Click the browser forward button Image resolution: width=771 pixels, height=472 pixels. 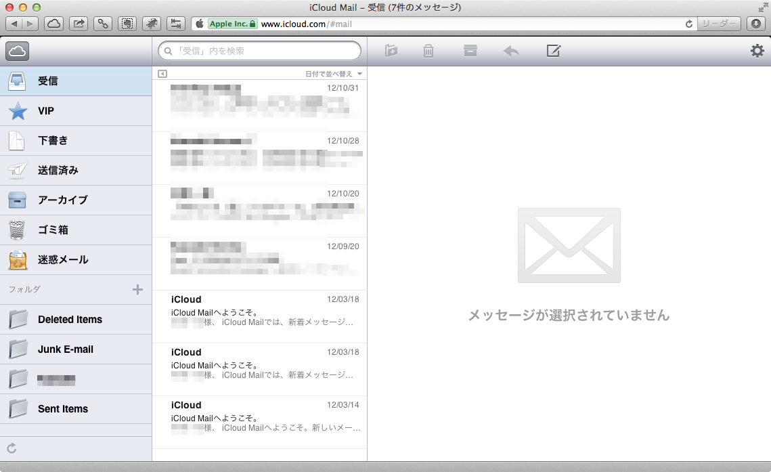[x=30, y=24]
